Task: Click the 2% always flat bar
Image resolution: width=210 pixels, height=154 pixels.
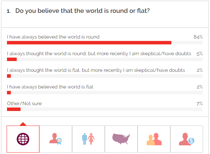Action: (x=9, y=93)
